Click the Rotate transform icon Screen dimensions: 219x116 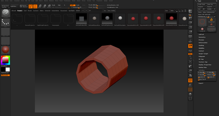tap(49, 6)
